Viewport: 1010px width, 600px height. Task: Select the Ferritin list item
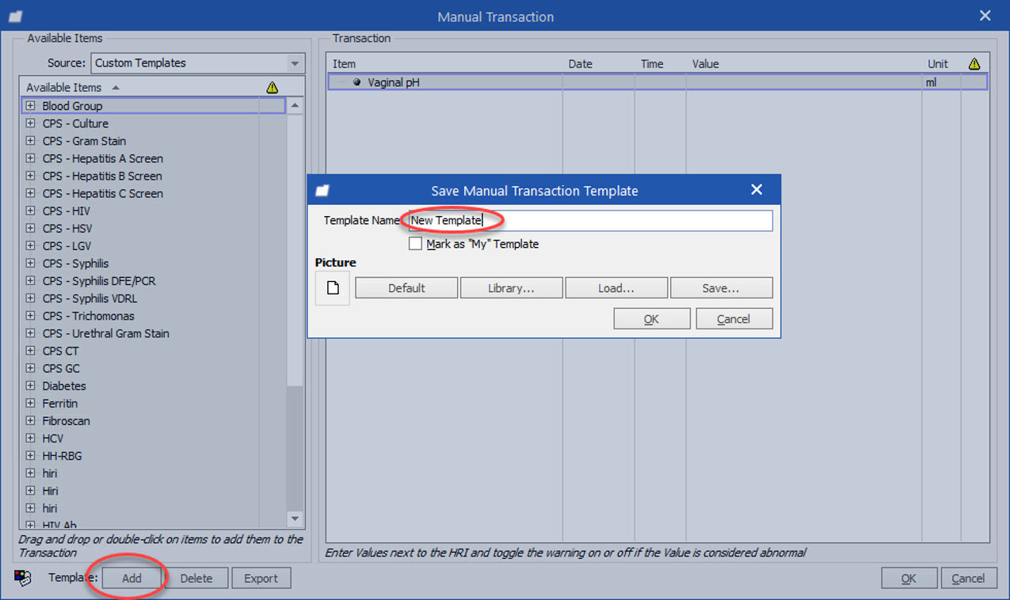[60, 403]
